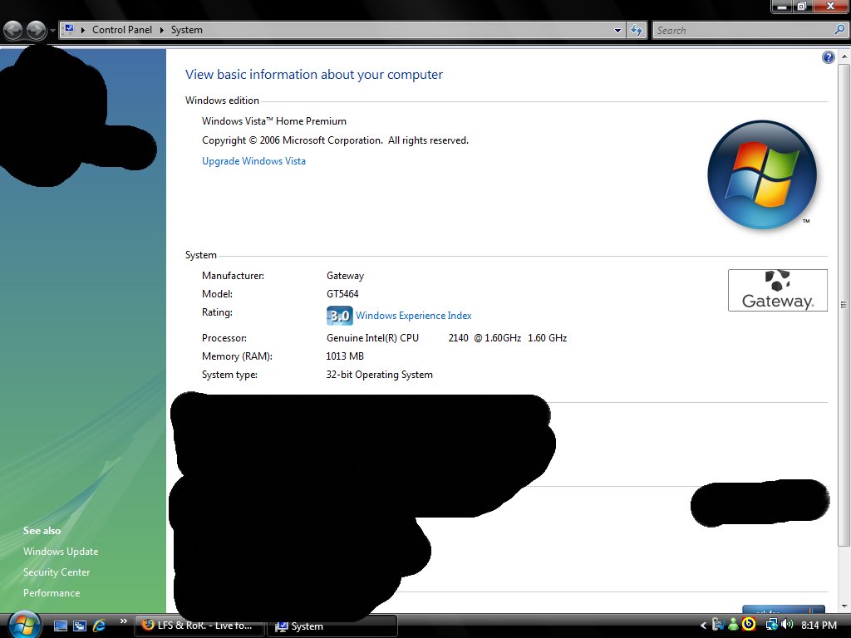Image resolution: width=851 pixels, height=638 pixels.
Task: Click the control panel icon in address bar
Action: tap(69, 29)
